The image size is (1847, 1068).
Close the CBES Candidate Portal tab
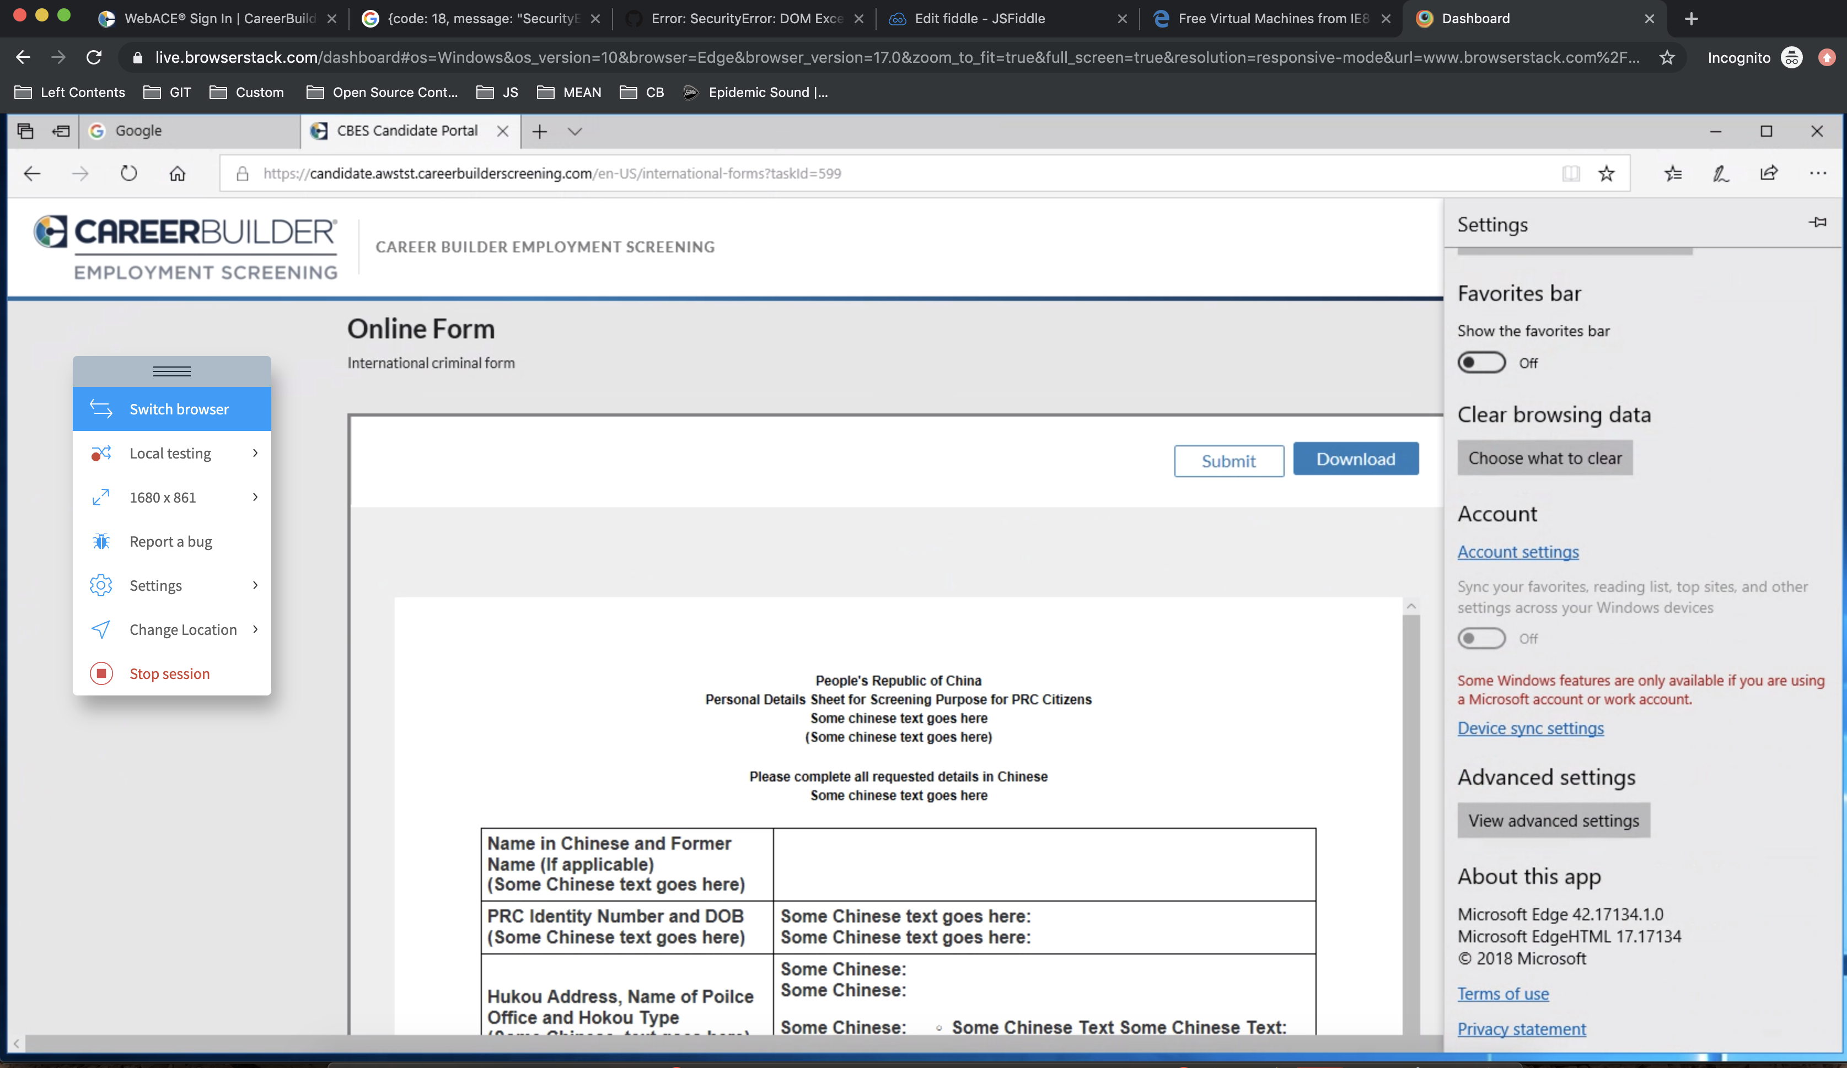click(x=503, y=131)
